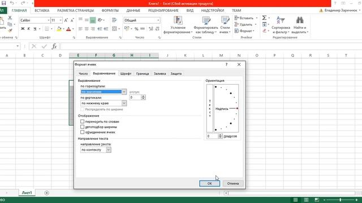Expand the 'Сортировка и фильтр' menu

[x=281, y=25]
